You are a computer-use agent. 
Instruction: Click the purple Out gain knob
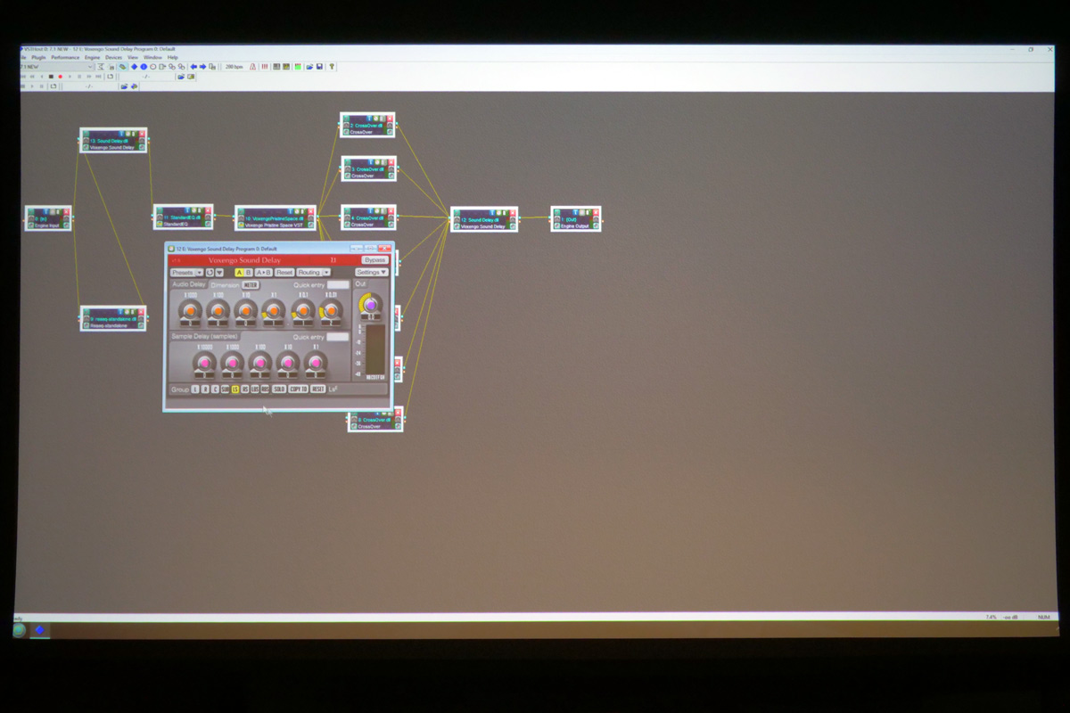point(370,305)
